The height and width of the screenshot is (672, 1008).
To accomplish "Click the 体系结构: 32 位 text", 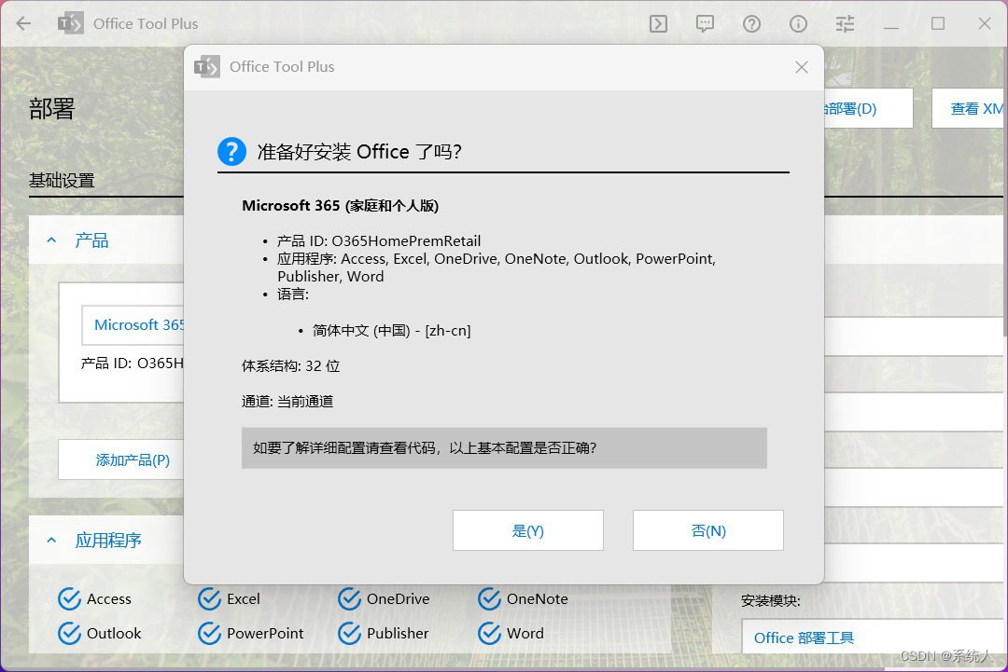I will click(290, 366).
